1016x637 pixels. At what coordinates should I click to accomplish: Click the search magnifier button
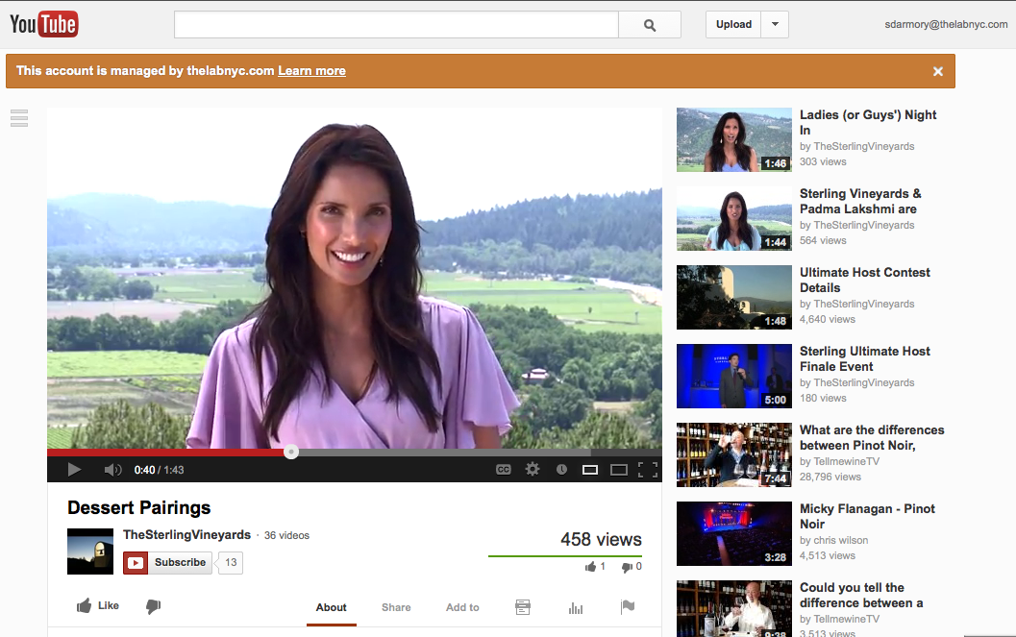pos(649,25)
